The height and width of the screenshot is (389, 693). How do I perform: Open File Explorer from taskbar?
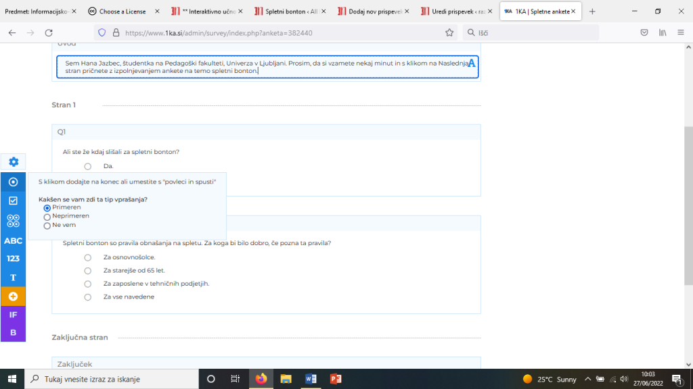(x=286, y=379)
